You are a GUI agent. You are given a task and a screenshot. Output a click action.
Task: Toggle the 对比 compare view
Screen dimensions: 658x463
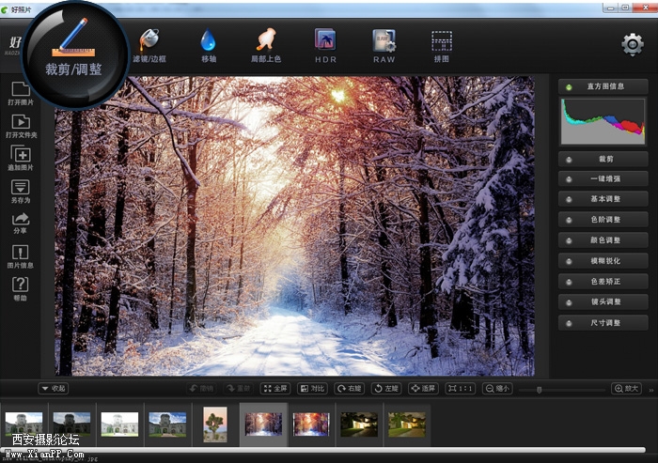click(x=312, y=388)
